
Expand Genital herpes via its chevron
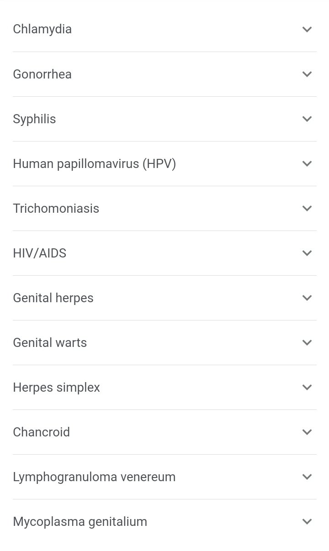click(307, 298)
